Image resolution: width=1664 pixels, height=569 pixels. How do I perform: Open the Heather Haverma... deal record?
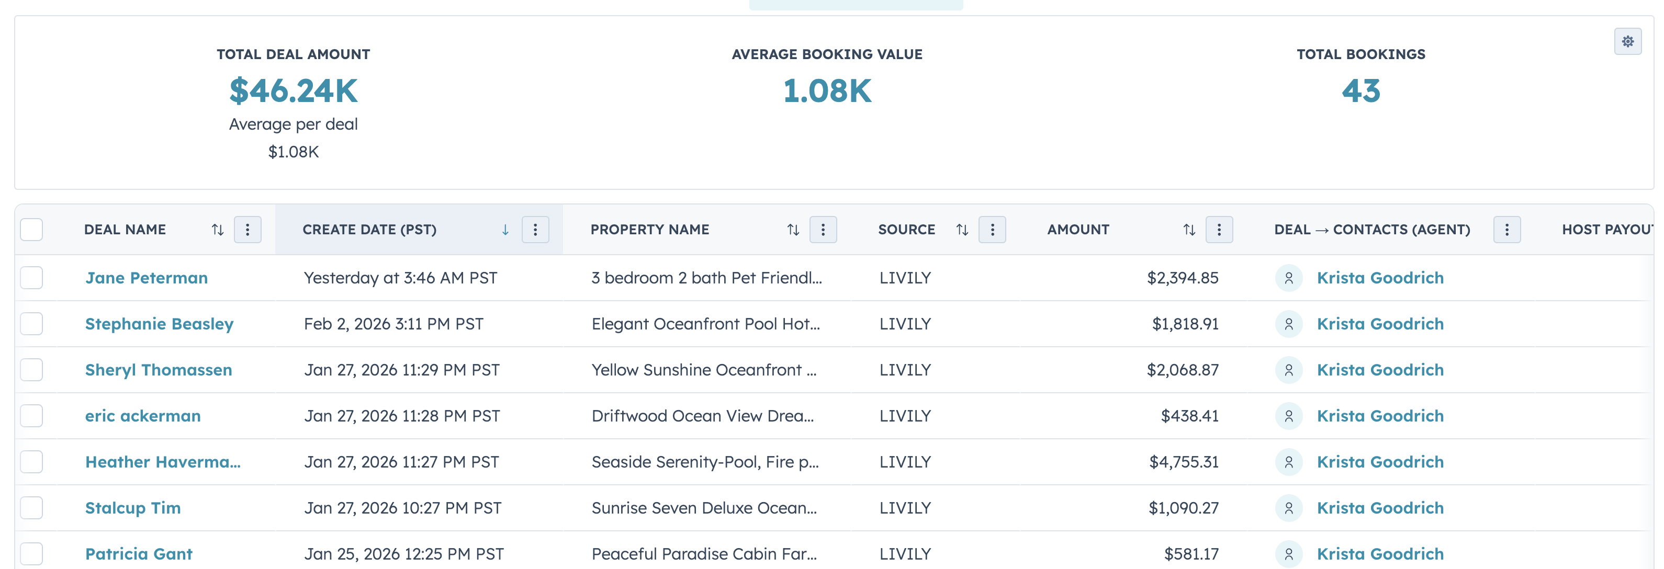click(x=162, y=462)
